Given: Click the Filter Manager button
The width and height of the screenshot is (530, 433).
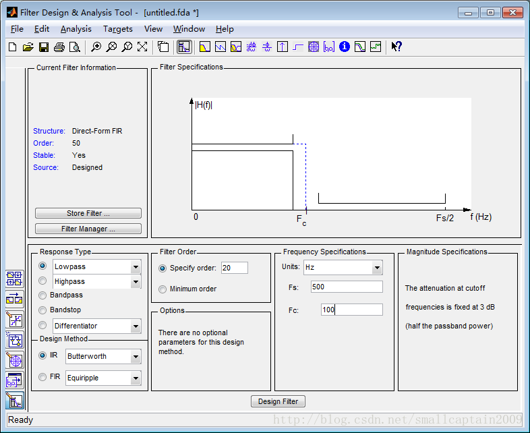Looking at the screenshot, I should [x=88, y=229].
